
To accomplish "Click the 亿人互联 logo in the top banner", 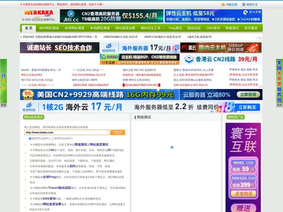I will tap(252, 12).
